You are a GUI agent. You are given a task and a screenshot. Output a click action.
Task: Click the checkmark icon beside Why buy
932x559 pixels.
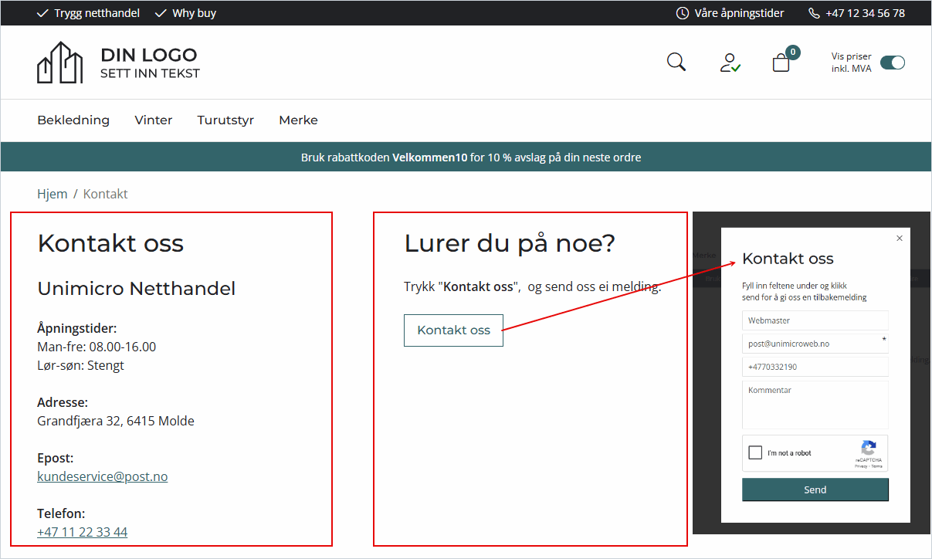coord(160,12)
